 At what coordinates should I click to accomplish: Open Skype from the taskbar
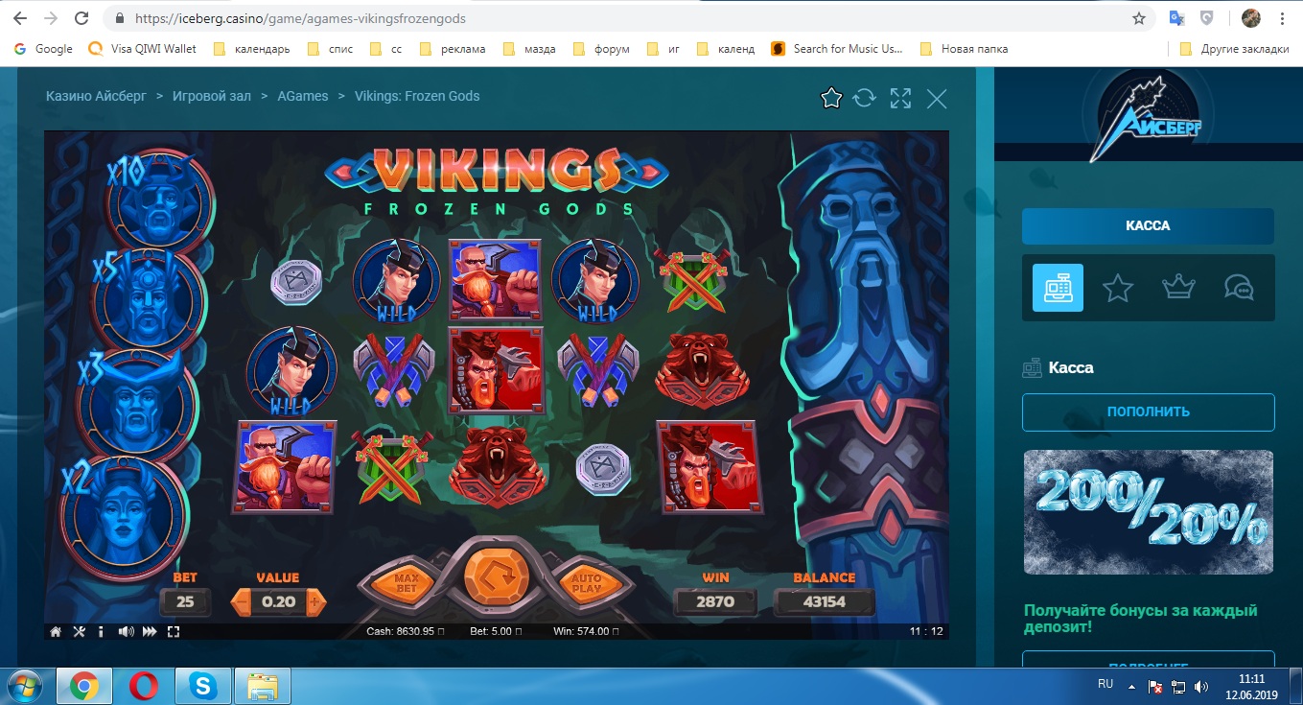pyautogui.click(x=203, y=686)
